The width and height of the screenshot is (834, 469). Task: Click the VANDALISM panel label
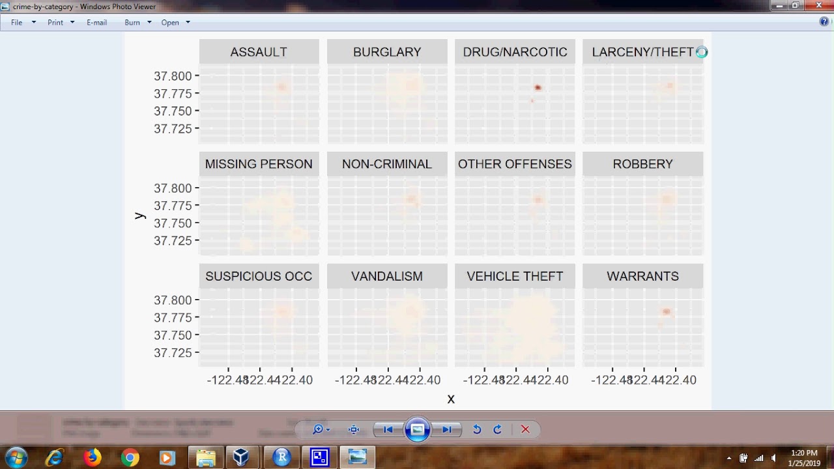[x=387, y=276]
